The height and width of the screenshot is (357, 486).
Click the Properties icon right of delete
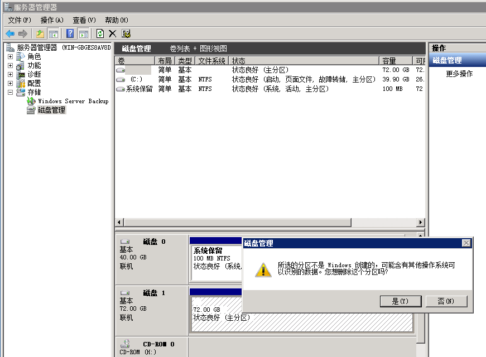(126, 33)
